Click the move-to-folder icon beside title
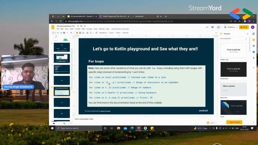The width and height of the screenshot is (258, 145). 81,26
